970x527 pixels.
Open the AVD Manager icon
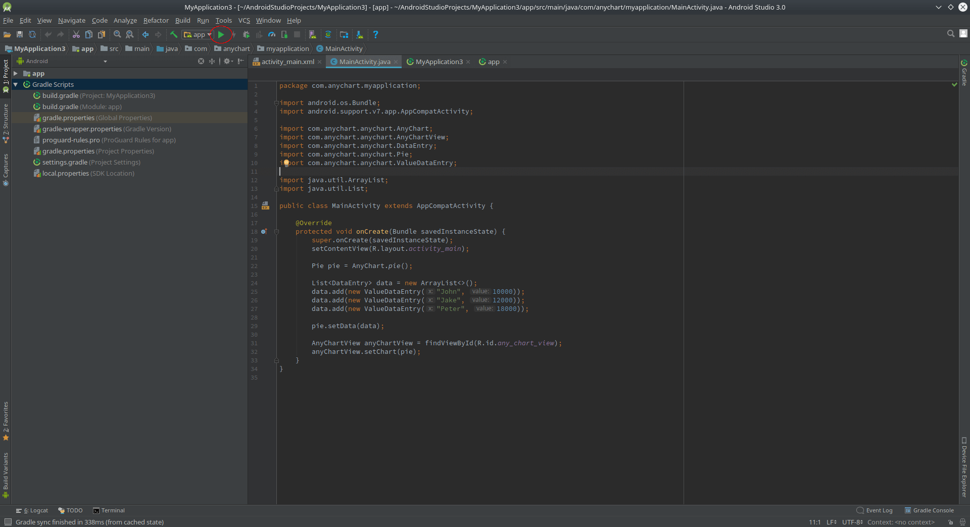click(x=313, y=34)
